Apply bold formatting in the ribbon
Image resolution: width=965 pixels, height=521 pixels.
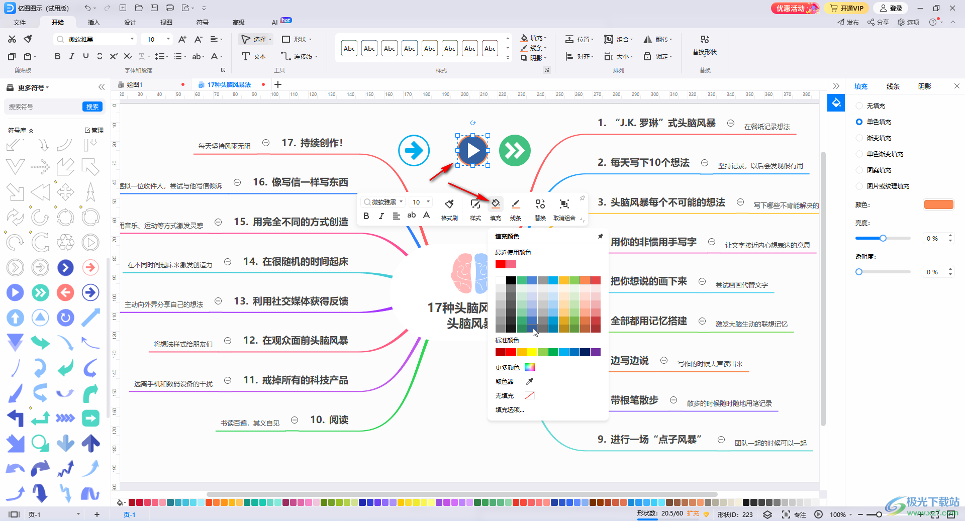pyautogui.click(x=57, y=56)
